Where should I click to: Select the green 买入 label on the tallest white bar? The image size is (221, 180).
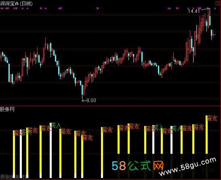click(x=56, y=126)
